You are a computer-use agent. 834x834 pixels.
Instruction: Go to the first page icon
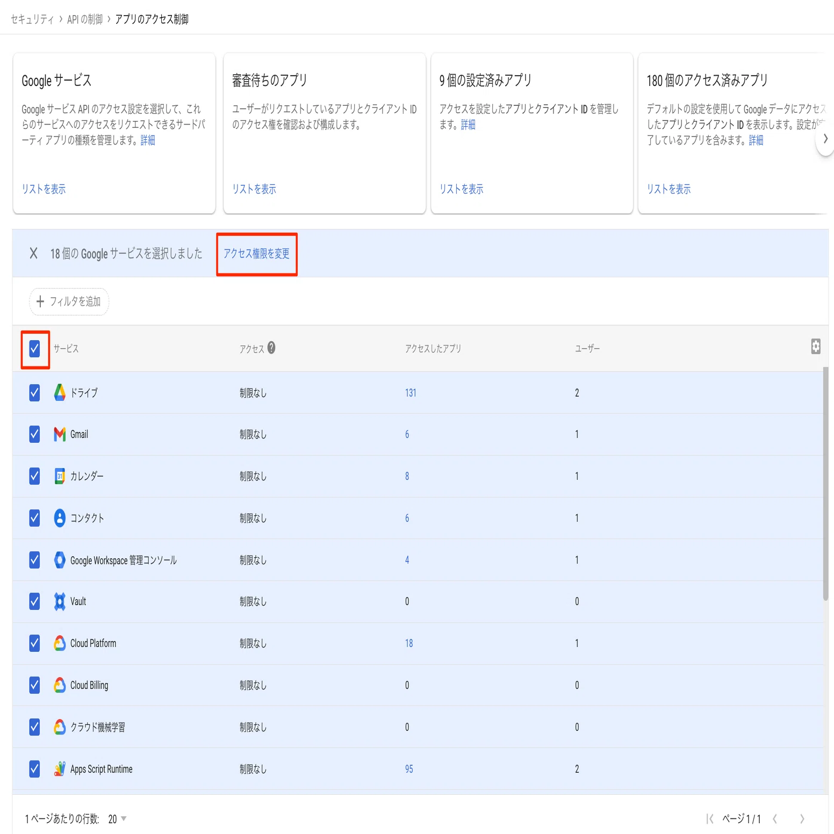(709, 819)
